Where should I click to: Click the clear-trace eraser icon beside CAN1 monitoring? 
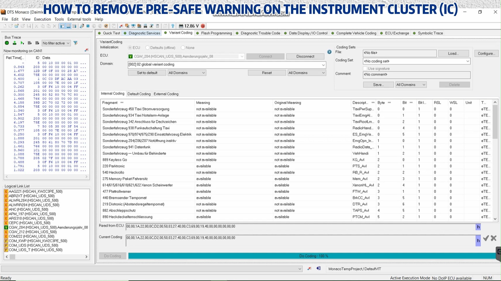click(86, 50)
